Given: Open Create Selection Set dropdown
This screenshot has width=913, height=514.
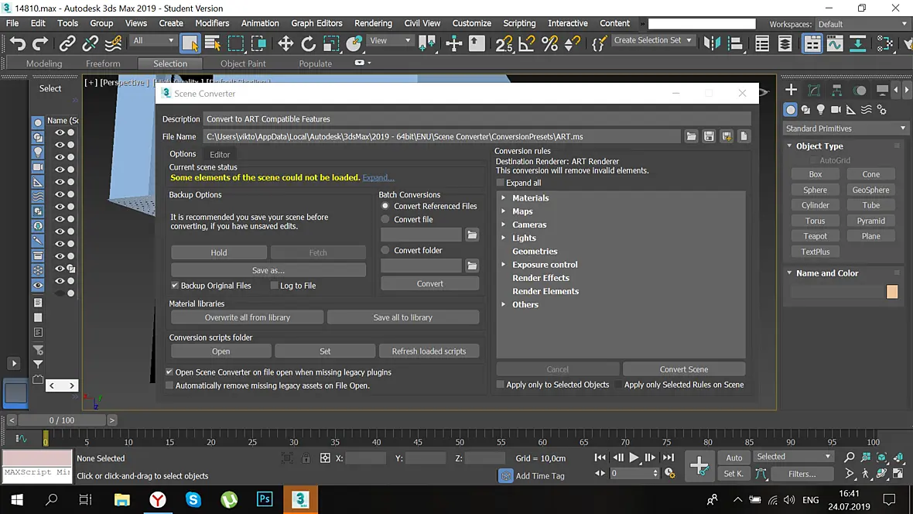Looking at the screenshot, I should click(x=652, y=40).
